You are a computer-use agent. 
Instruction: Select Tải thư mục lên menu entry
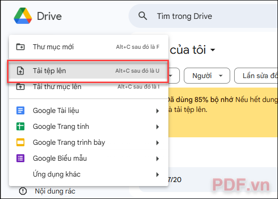pos(89,87)
